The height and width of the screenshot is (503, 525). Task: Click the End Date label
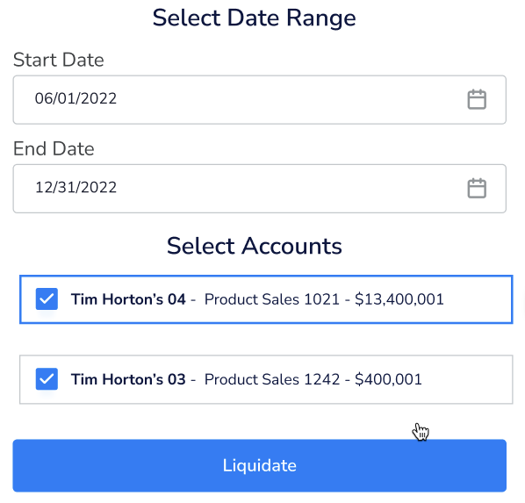pyautogui.click(x=54, y=148)
